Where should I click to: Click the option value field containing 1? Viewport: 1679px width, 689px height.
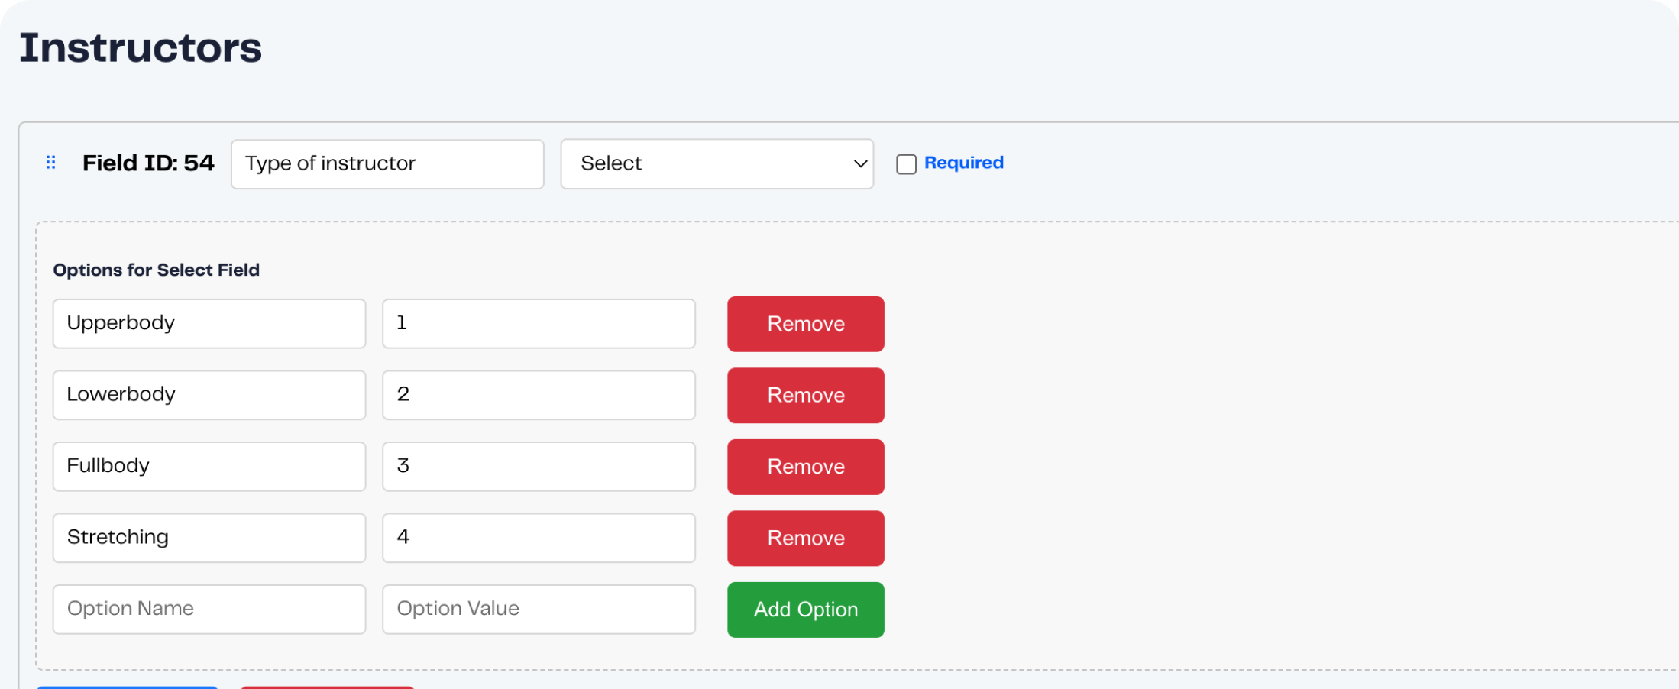(x=539, y=324)
